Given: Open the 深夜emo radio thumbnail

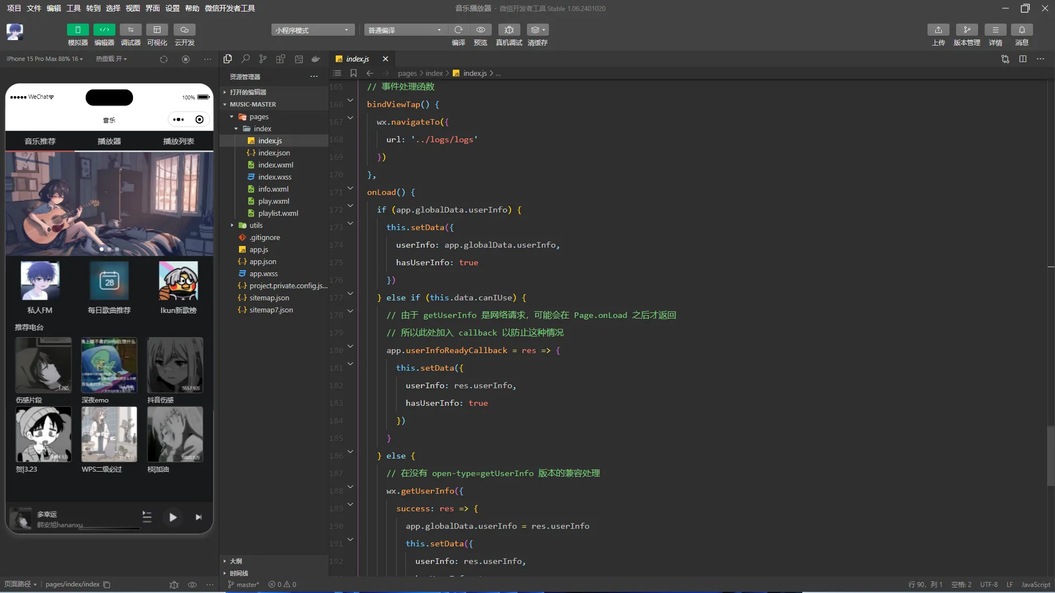Looking at the screenshot, I should click(109, 365).
